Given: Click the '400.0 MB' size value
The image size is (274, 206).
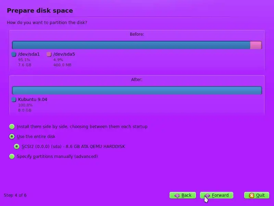Looking at the screenshot, I should pyautogui.click(x=62, y=65).
